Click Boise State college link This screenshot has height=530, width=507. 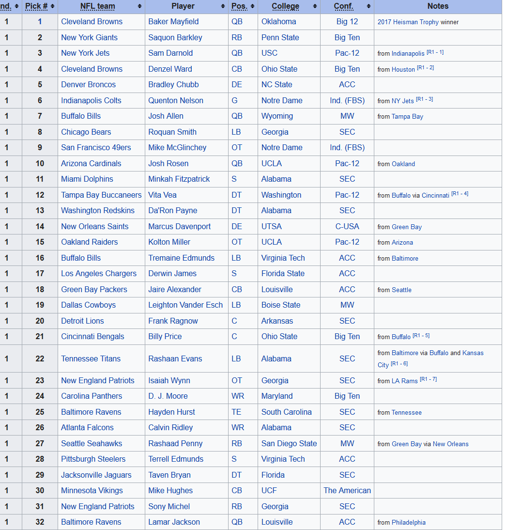coord(281,305)
